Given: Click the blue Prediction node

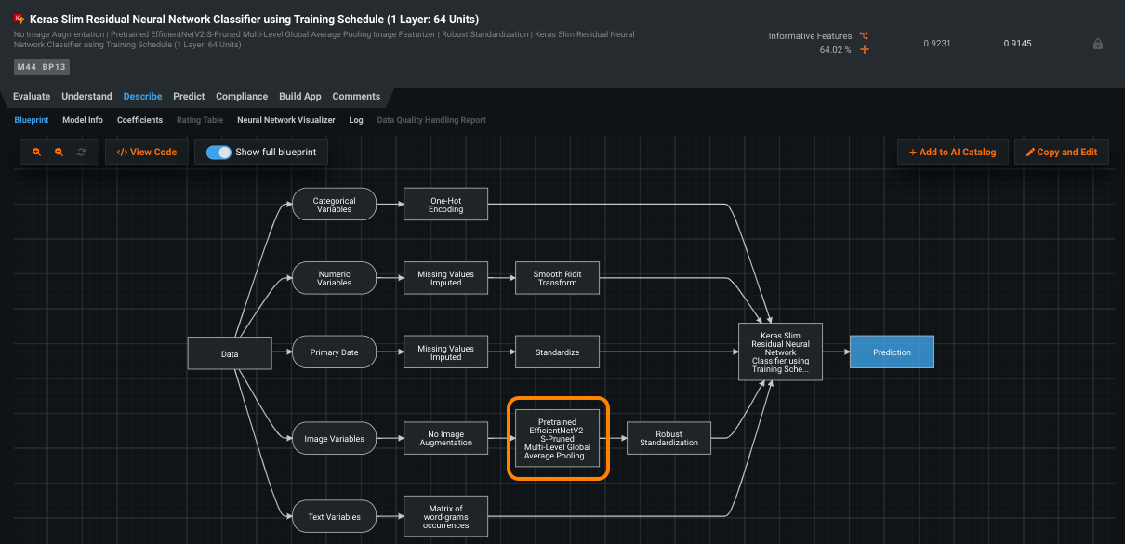Looking at the screenshot, I should [x=891, y=352].
